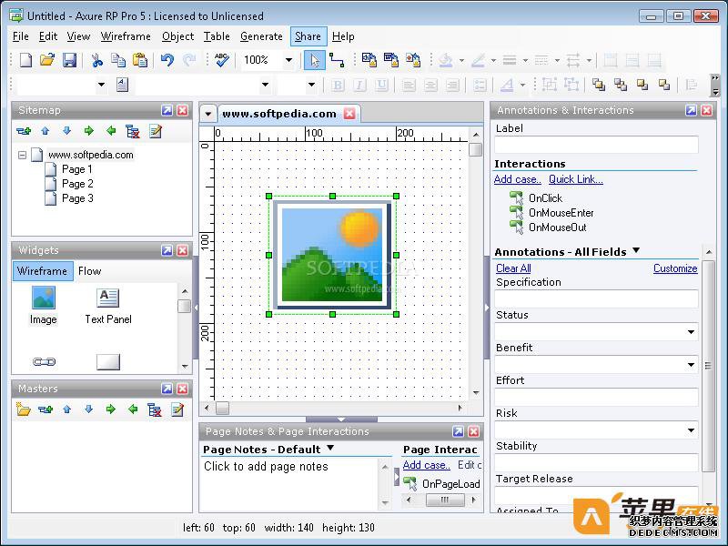Viewport: 728px width, 546px height.
Task: Add a page in the Sitemap toolbar
Action: (x=24, y=131)
